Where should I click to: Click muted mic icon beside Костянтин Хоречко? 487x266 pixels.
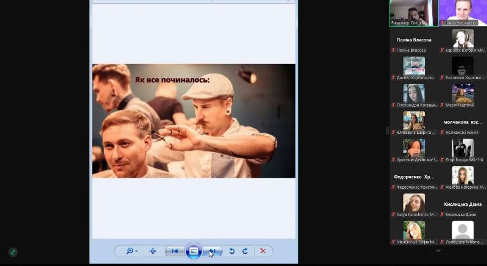[443, 77]
